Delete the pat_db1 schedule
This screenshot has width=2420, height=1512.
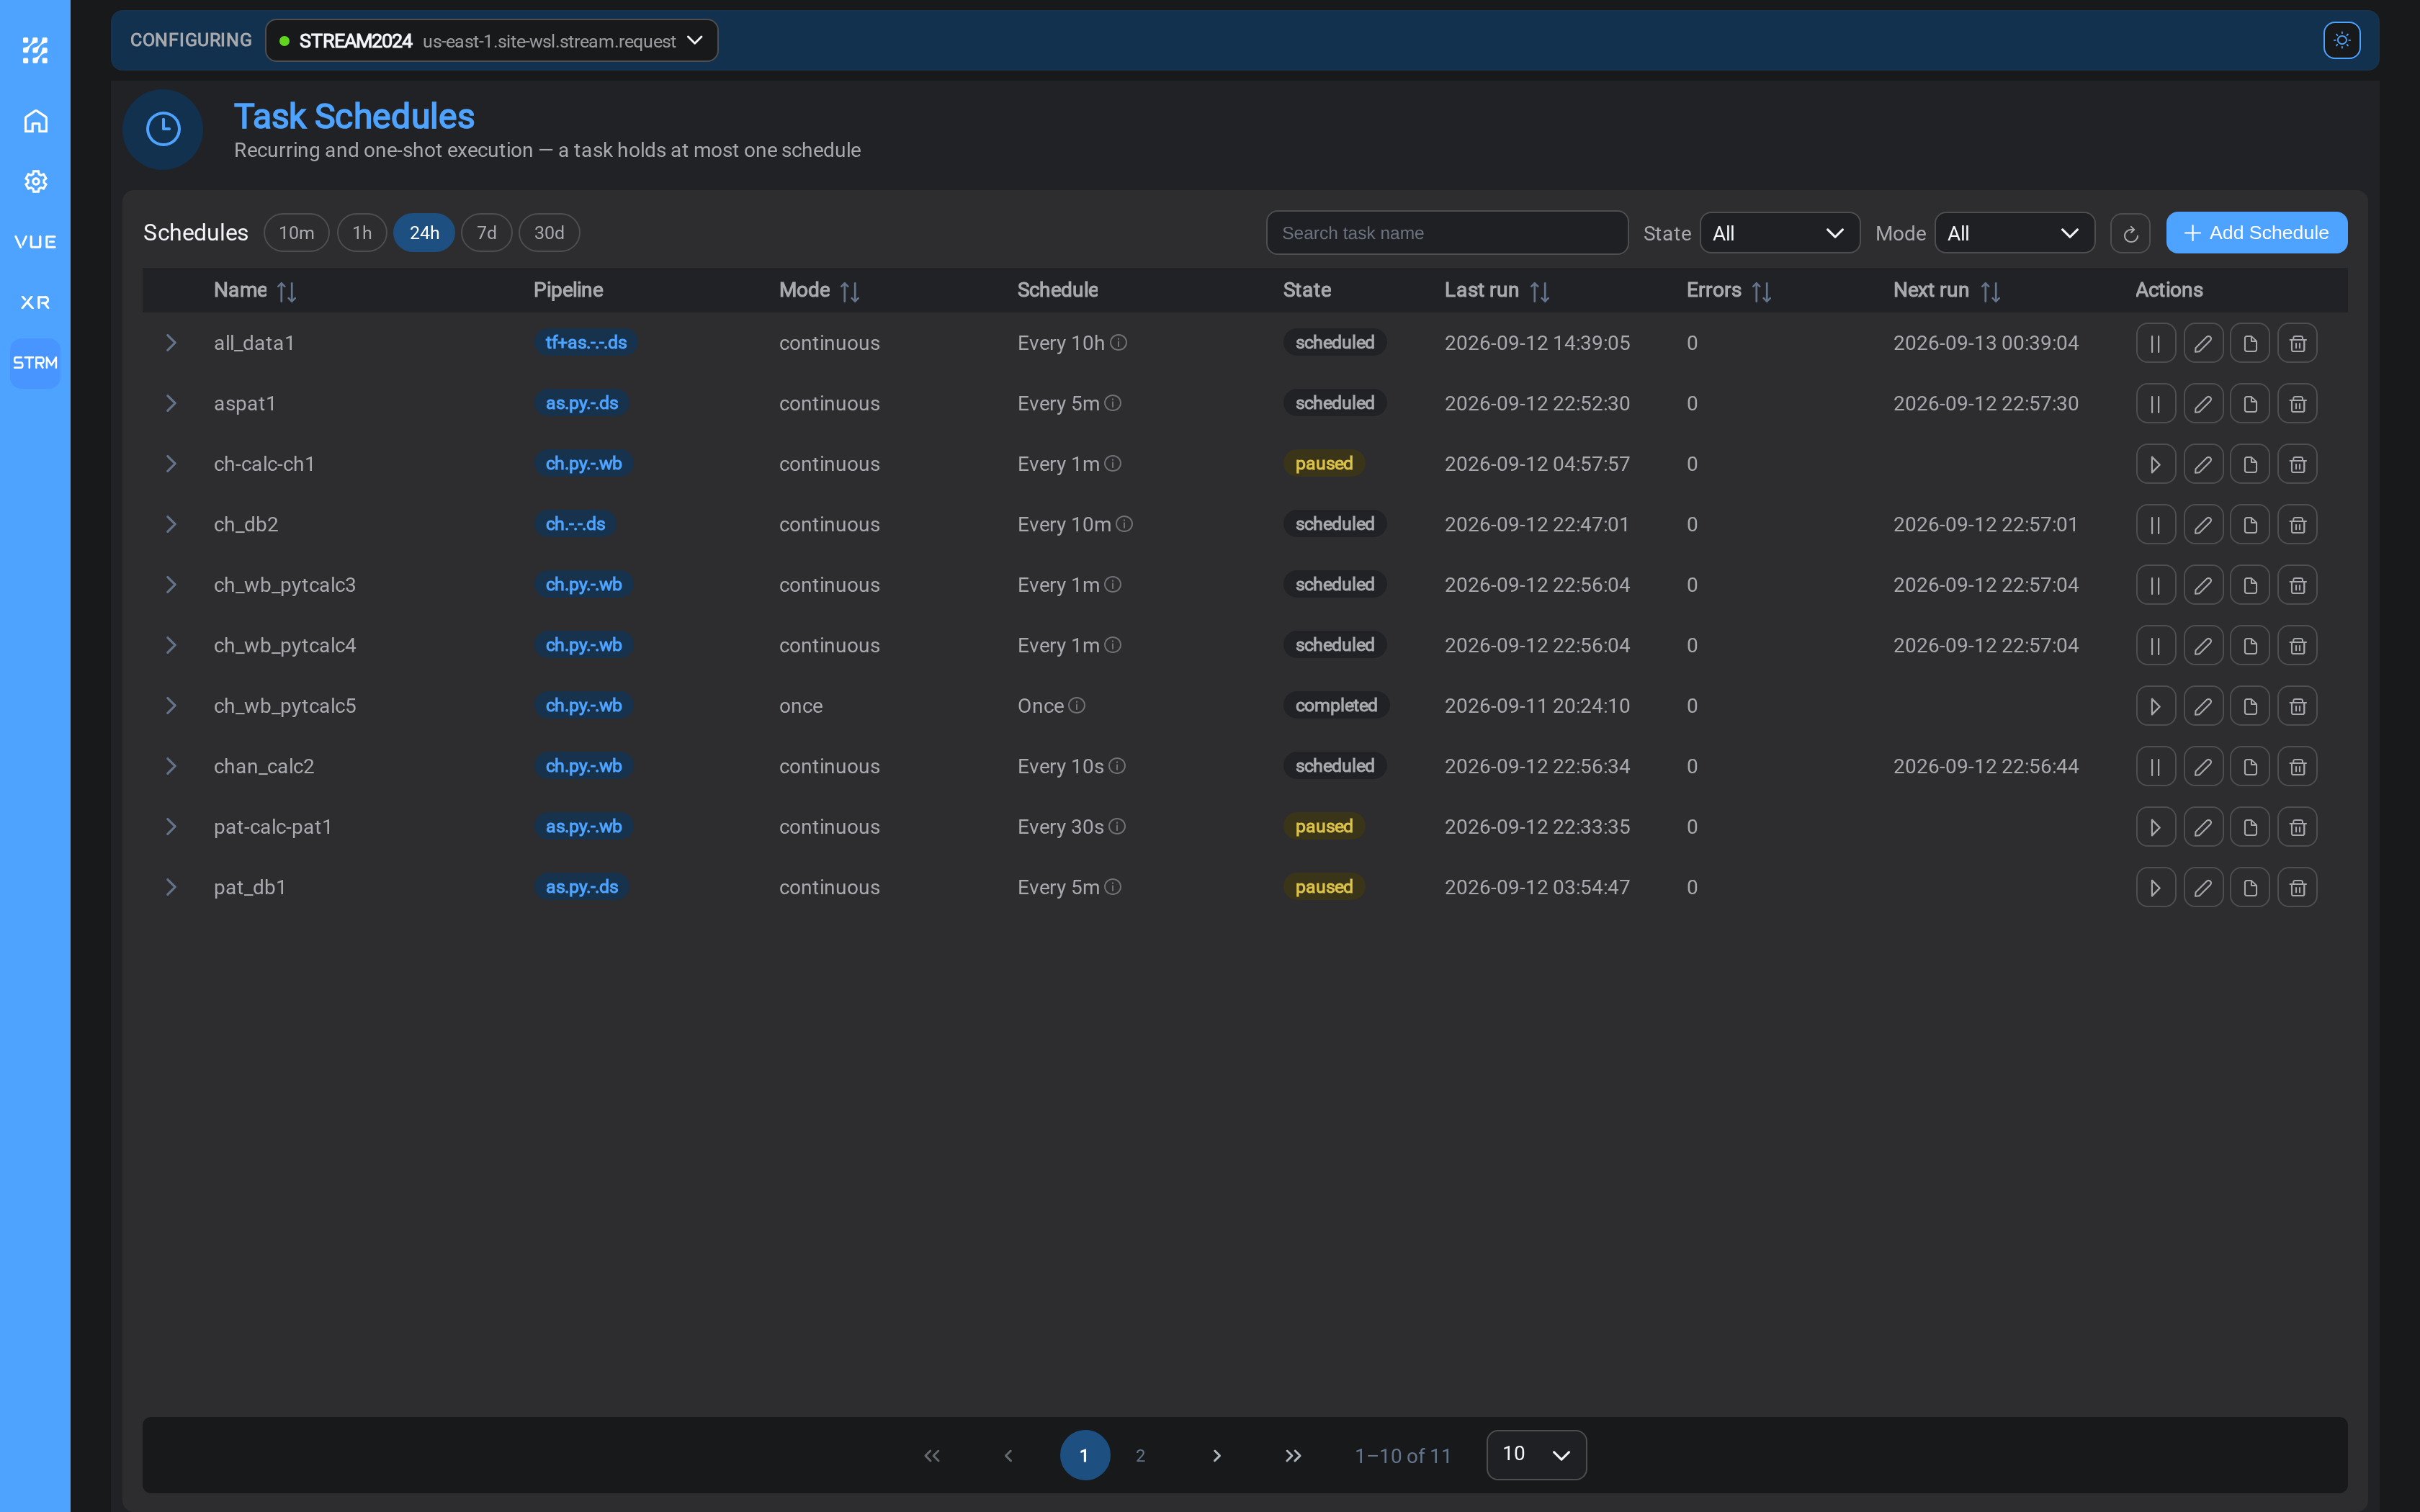click(x=2297, y=888)
